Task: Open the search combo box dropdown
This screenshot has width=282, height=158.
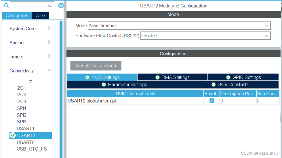Action: click(50, 6)
